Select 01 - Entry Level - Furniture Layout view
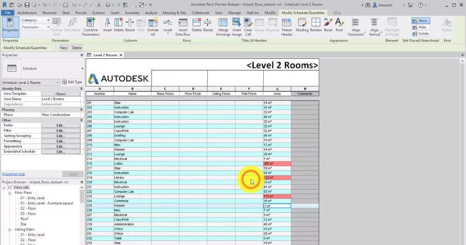 tap(47, 203)
